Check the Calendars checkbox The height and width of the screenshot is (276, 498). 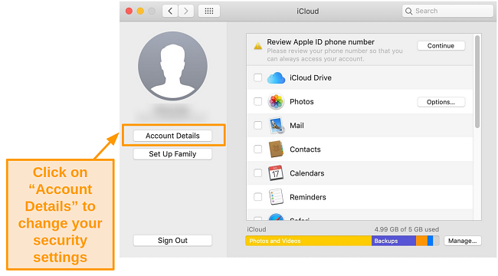click(258, 173)
